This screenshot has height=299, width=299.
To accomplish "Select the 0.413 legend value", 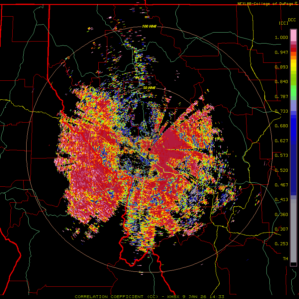I will (x=281, y=200).
